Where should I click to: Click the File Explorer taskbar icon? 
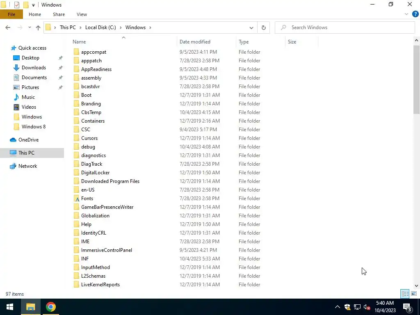point(30,307)
